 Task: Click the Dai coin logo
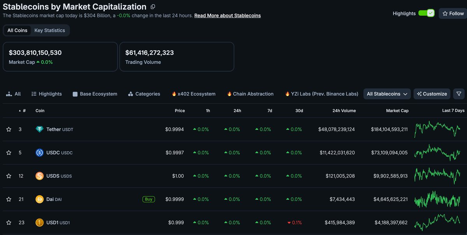tap(39, 199)
